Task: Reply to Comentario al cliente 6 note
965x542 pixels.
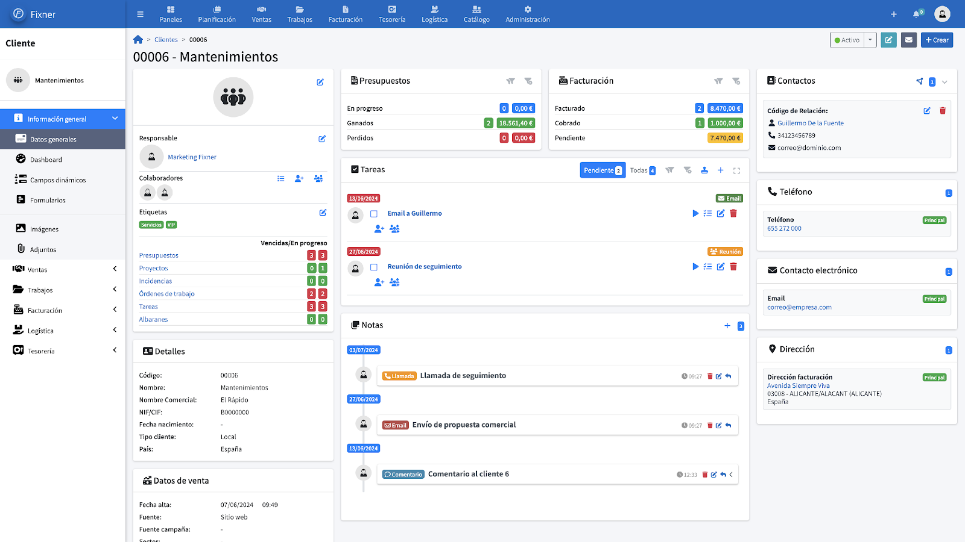Action: click(723, 475)
